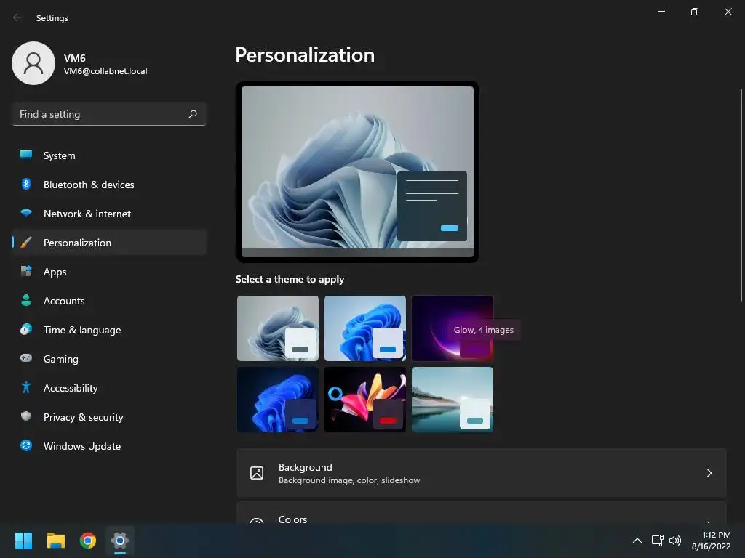
Task: Click the Accessibility figure icon
Action: click(x=26, y=388)
